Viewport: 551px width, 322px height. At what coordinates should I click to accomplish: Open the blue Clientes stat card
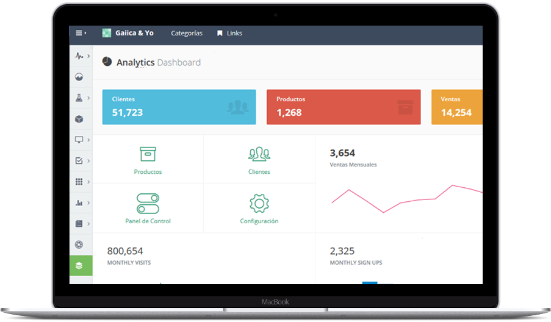click(179, 107)
